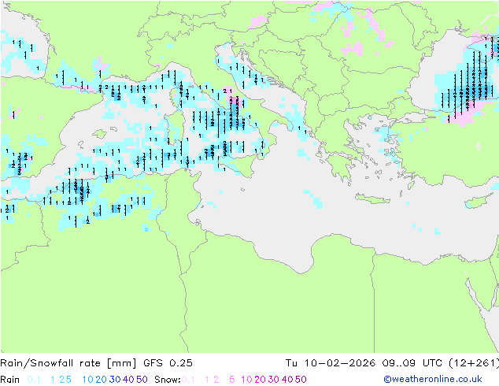The image size is (499, 386).
Task: Select the snow legend 5 color value
Action: pos(231,380)
